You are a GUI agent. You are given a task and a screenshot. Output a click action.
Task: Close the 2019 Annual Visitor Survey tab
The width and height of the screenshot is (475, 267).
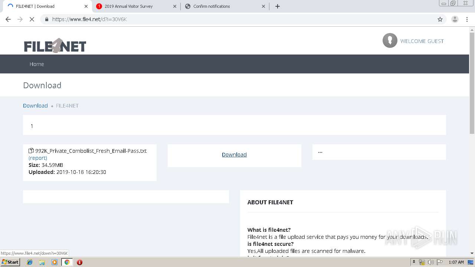(x=175, y=6)
